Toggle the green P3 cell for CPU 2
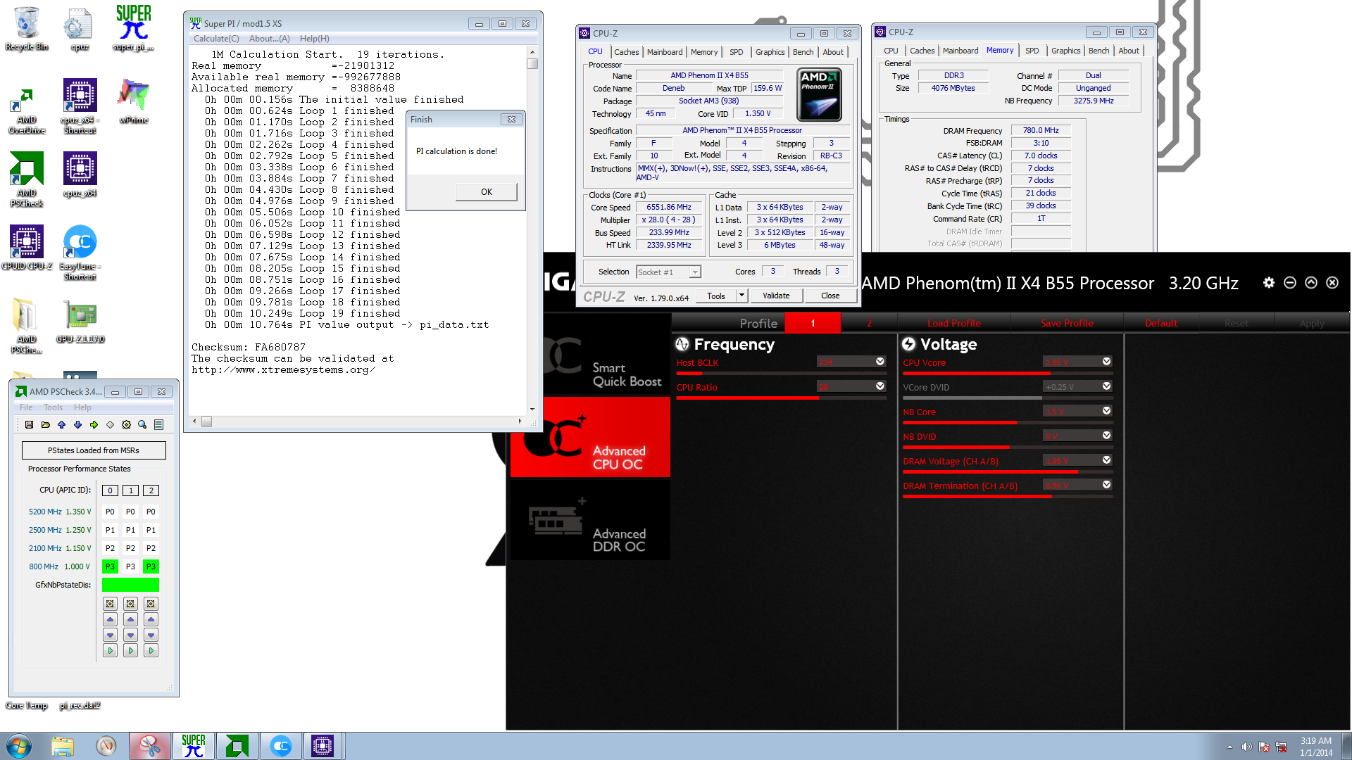This screenshot has width=1352, height=760. point(151,566)
